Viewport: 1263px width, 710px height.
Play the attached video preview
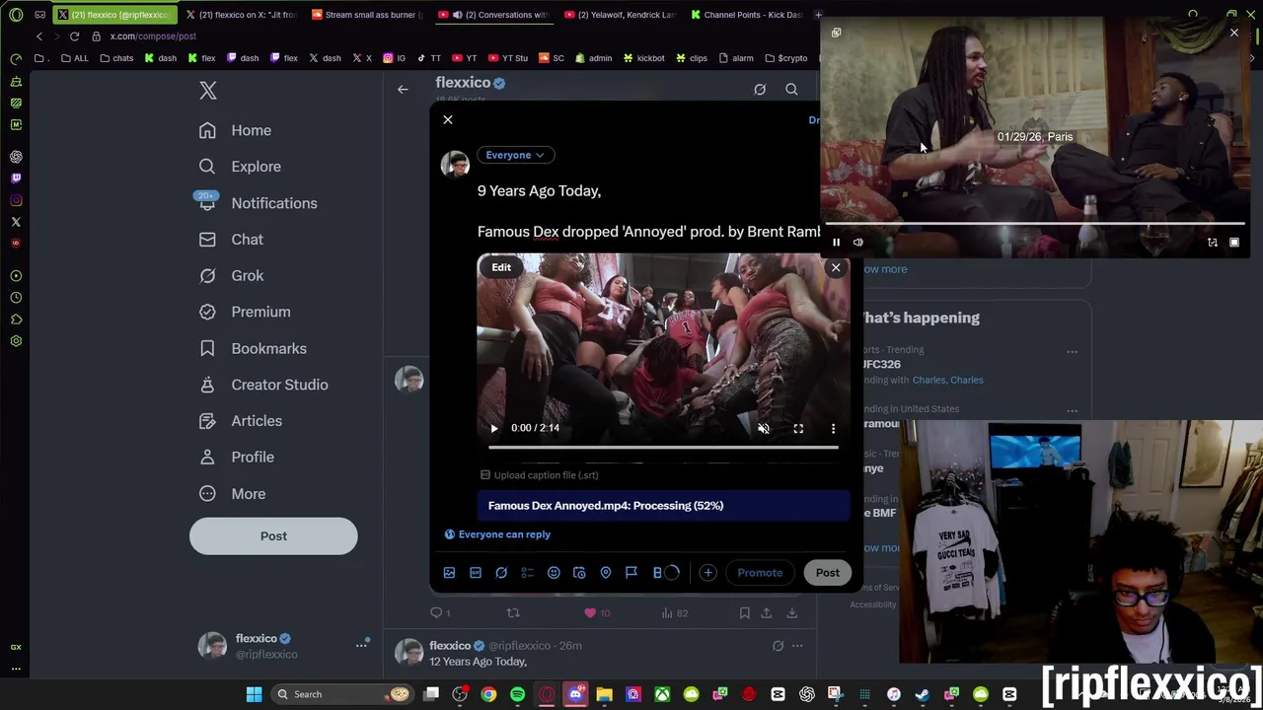click(494, 428)
